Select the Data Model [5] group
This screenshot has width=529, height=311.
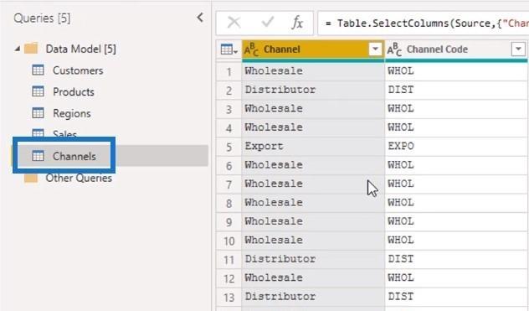click(81, 49)
